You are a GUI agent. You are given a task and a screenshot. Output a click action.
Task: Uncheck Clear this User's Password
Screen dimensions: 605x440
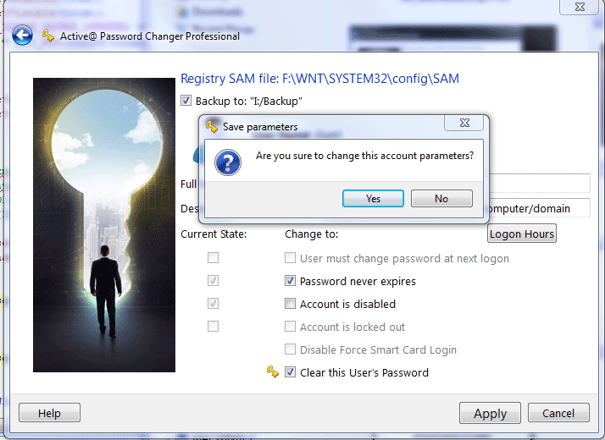pos(290,372)
